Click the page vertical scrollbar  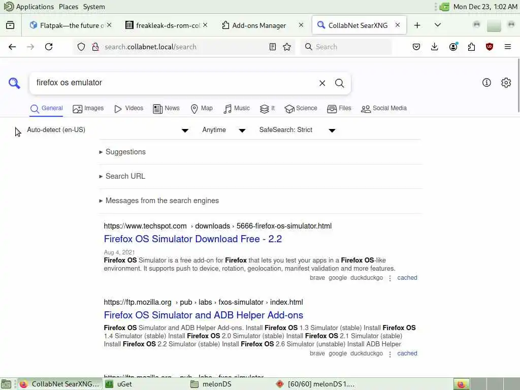coord(518,85)
